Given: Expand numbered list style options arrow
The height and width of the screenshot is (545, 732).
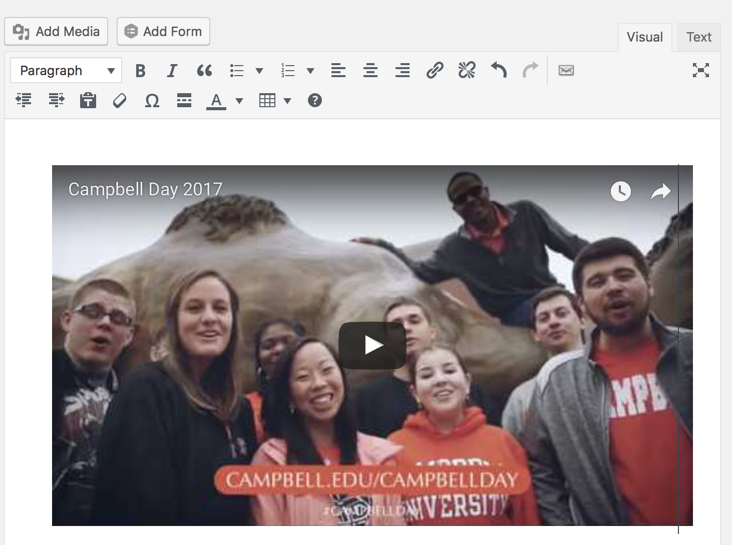Looking at the screenshot, I should coord(310,71).
